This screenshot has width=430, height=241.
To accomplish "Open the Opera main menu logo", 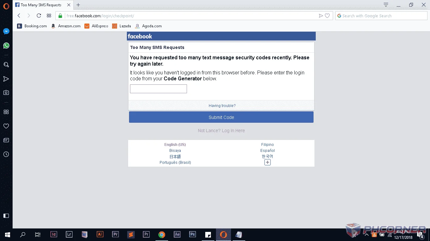I will click(x=6, y=6).
